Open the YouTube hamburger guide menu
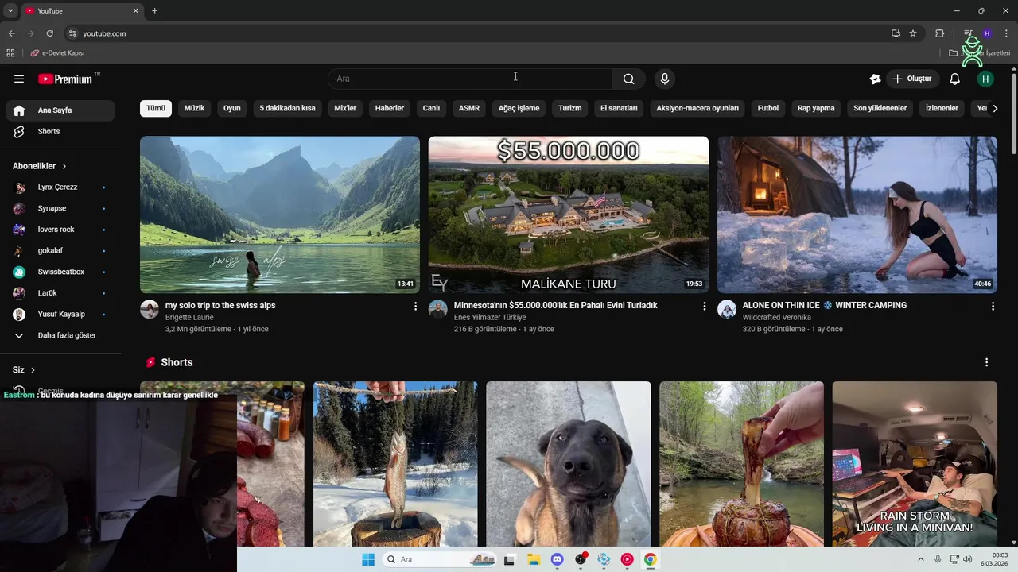This screenshot has width=1018, height=572. 19,79
